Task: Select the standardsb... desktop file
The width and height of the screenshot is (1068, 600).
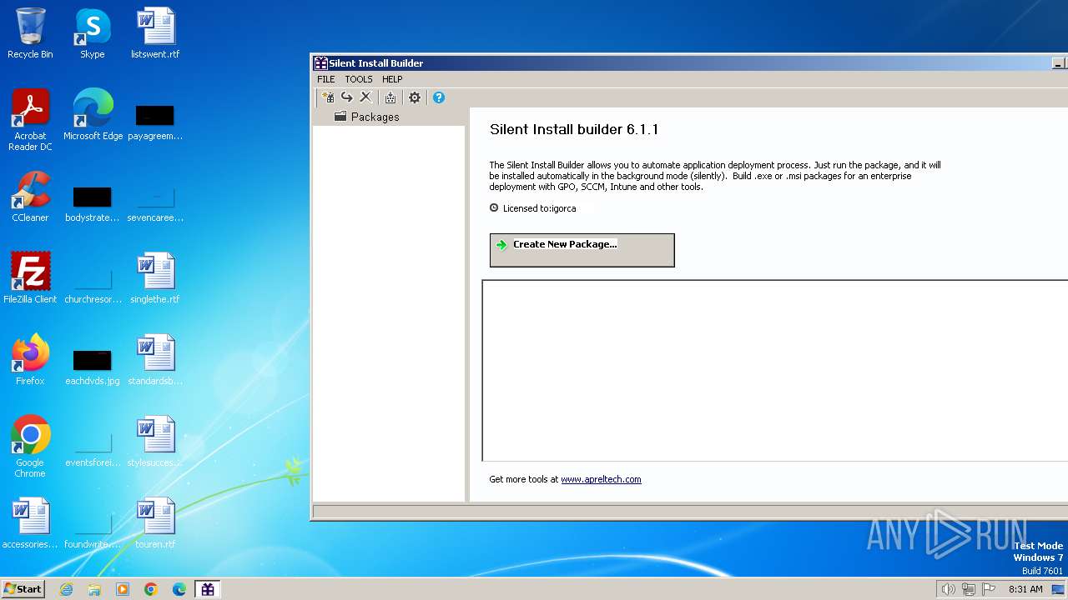Action: tap(155, 360)
